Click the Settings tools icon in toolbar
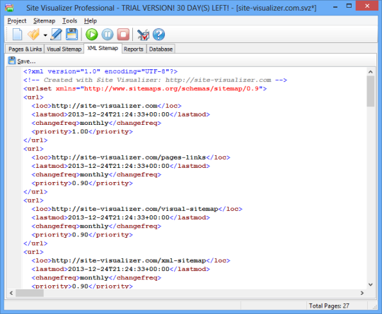The height and width of the screenshot is (314, 382). [x=143, y=35]
